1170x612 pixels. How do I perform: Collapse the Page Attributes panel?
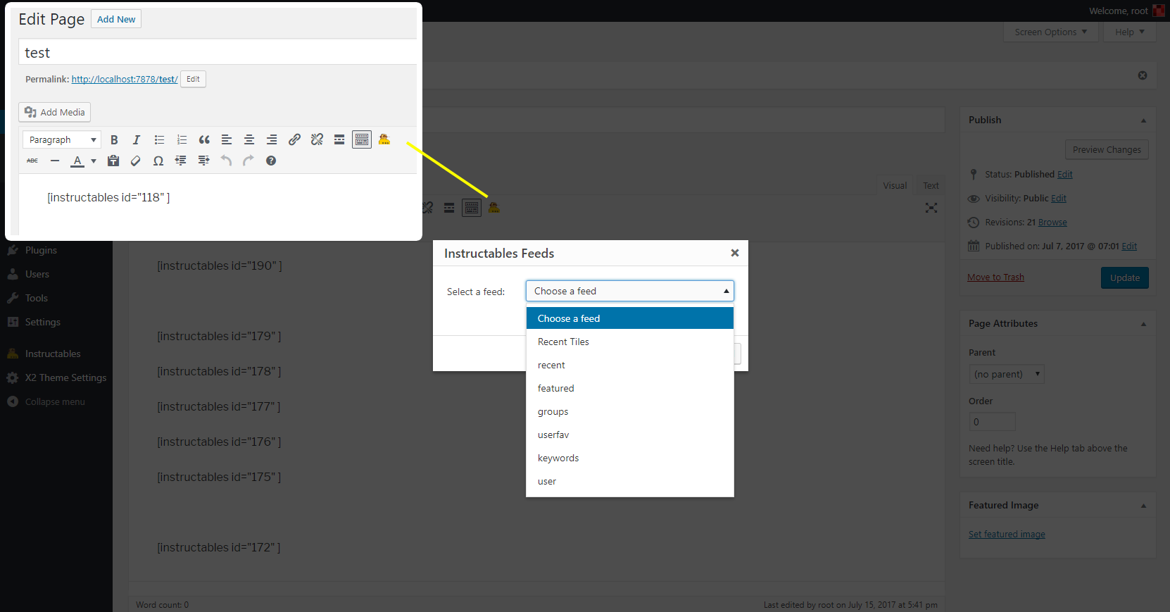point(1143,324)
